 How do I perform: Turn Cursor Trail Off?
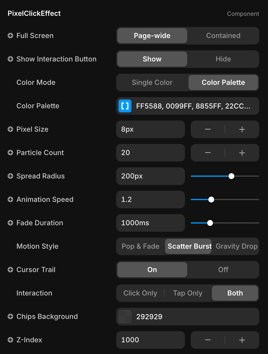pyautogui.click(x=223, y=270)
